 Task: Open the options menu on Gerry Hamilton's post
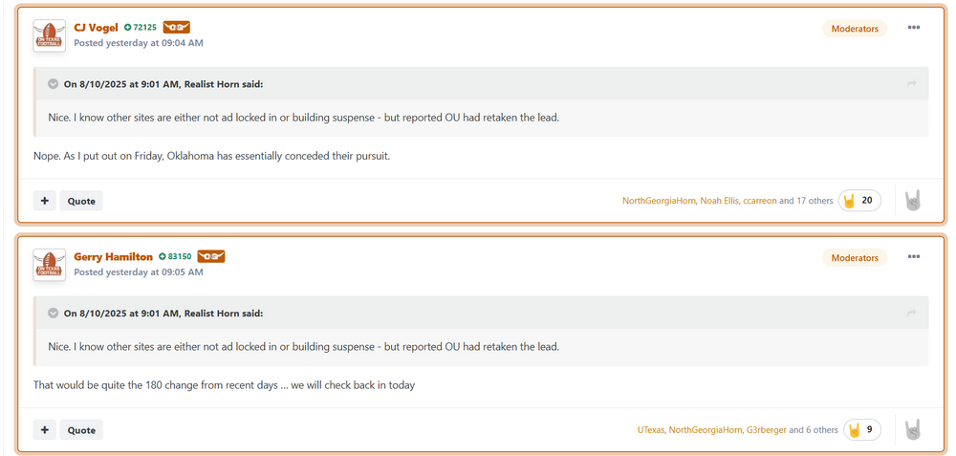(x=913, y=257)
